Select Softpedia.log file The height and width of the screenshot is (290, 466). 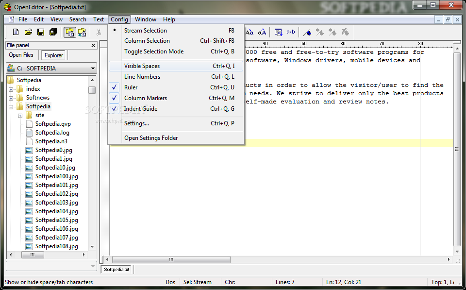(52, 133)
